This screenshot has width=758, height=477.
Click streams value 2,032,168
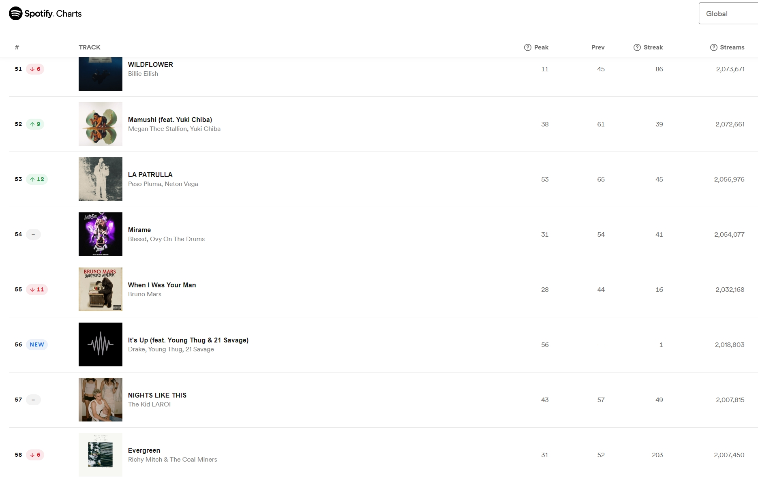pyautogui.click(x=730, y=289)
